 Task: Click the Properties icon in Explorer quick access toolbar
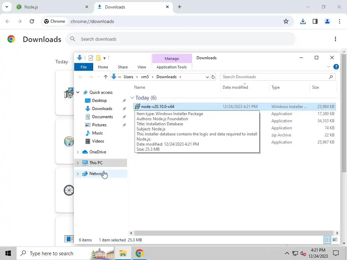pos(91,58)
